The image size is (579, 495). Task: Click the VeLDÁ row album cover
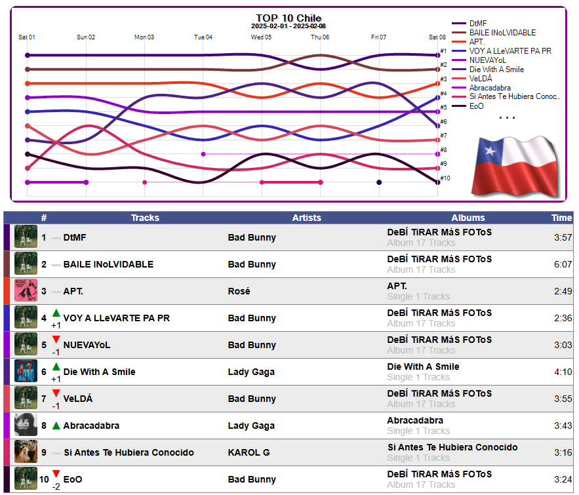[x=26, y=398]
